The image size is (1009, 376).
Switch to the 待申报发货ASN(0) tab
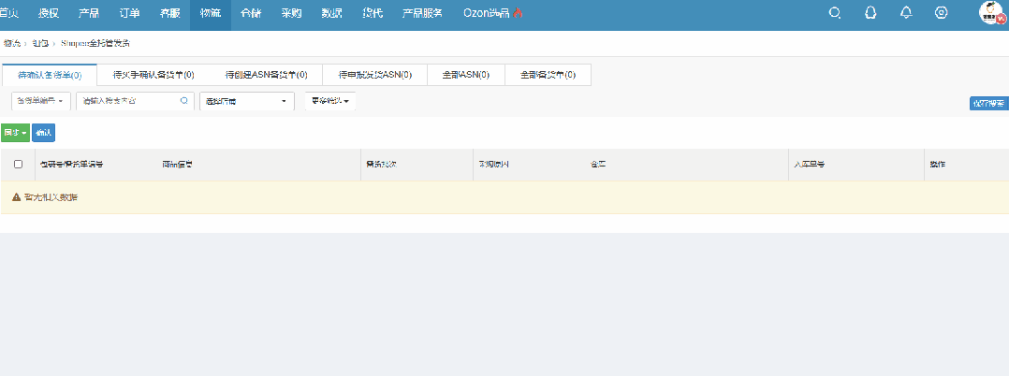pos(375,75)
